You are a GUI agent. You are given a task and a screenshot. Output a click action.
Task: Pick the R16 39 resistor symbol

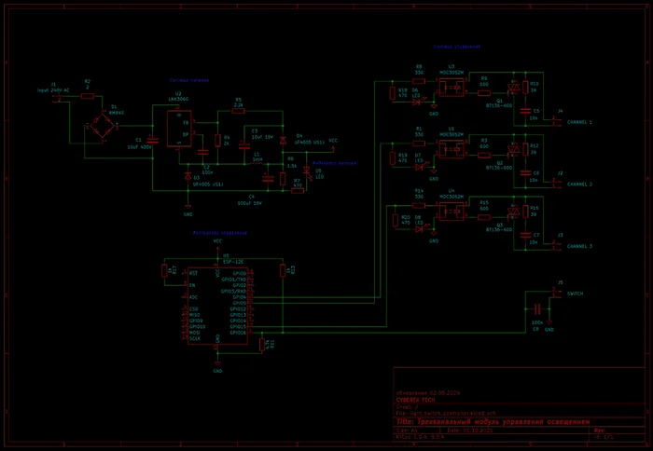525,212
